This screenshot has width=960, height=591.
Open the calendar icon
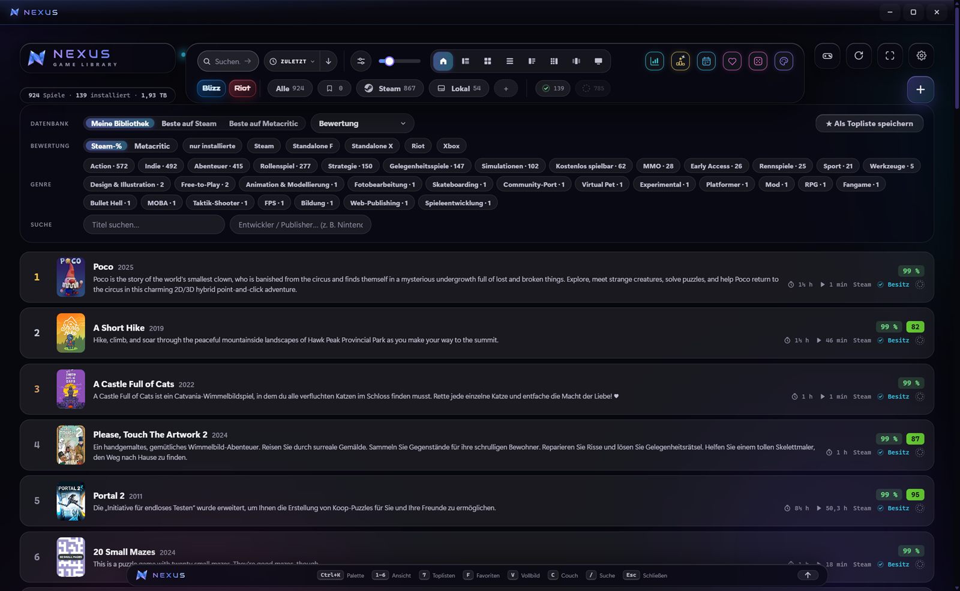(x=706, y=61)
